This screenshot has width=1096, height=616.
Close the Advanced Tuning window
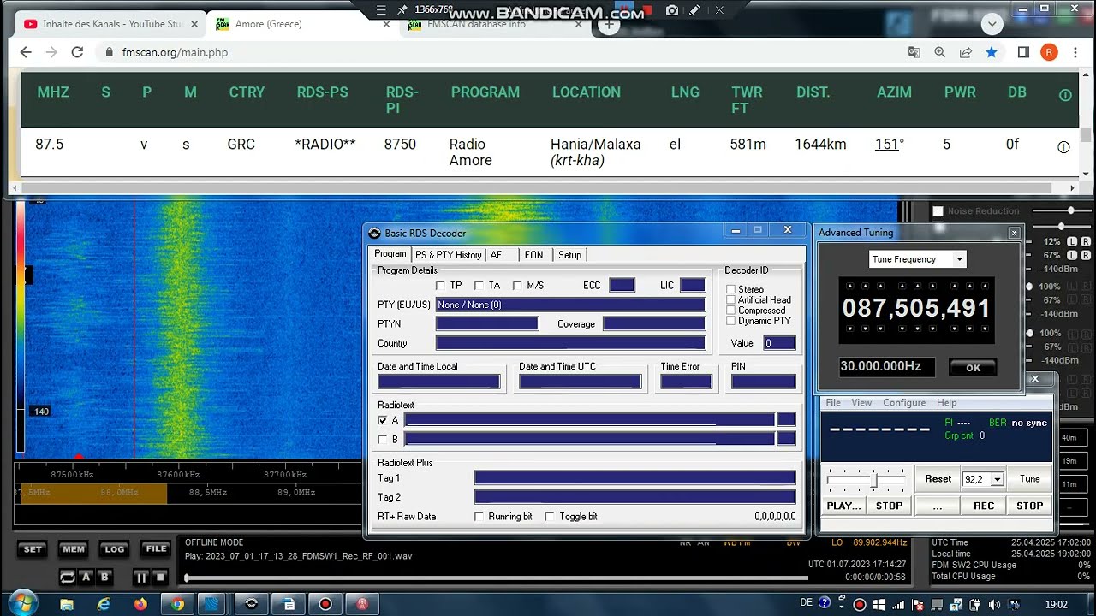[x=1014, y=233]
